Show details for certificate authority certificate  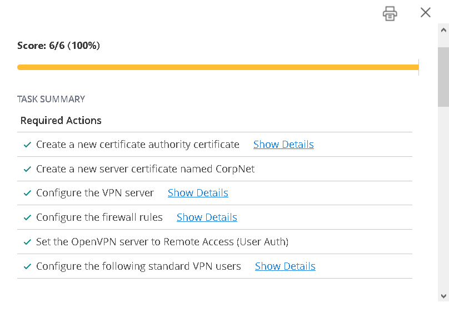click(283, 145)
